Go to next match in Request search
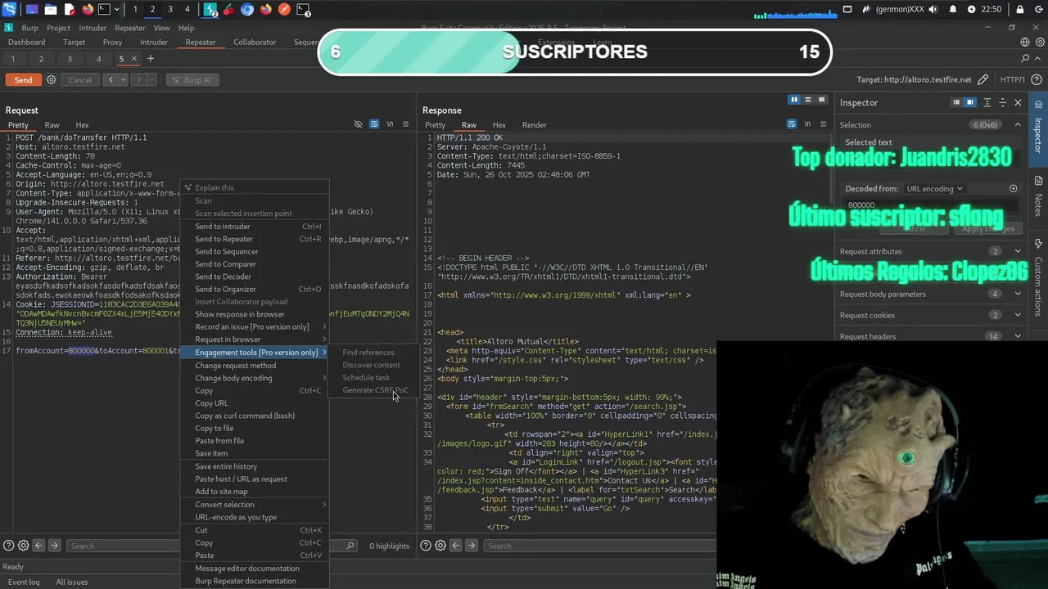 pos(54,546)
